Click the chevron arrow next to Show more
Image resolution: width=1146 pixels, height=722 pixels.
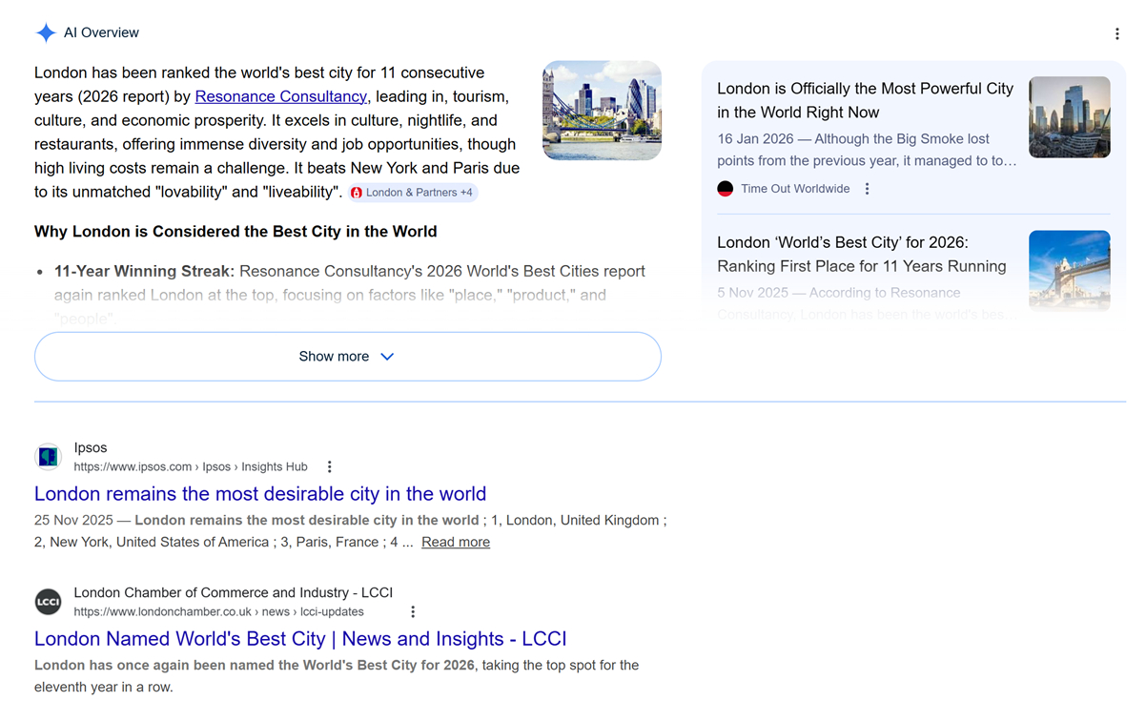387,357
